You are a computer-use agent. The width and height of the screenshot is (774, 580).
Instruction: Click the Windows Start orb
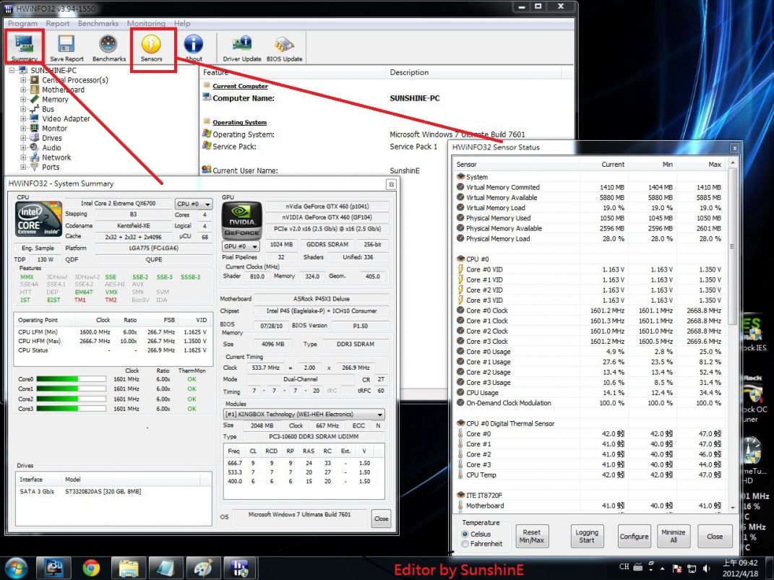point(16,568)
